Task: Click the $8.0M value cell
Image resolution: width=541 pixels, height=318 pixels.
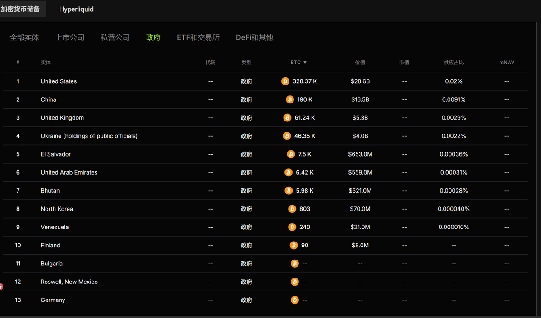Action: [360, 245]
